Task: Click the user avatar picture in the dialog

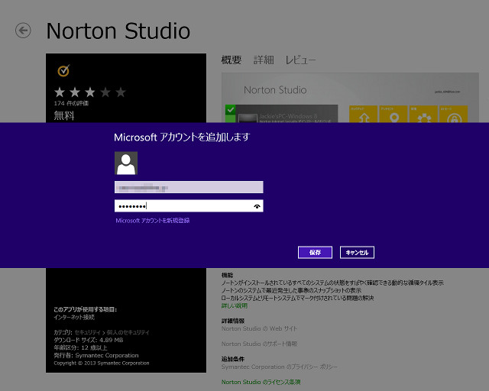Action: [x=126, y=163]
